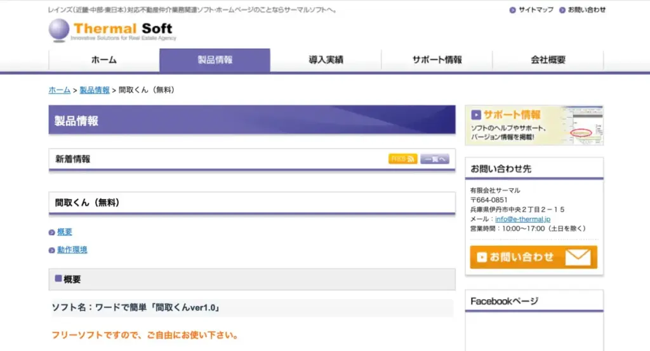Click the top tagline about レインズ対応
Image resolution: width=650 pixels, height=351 pixels.
(192, 10)
